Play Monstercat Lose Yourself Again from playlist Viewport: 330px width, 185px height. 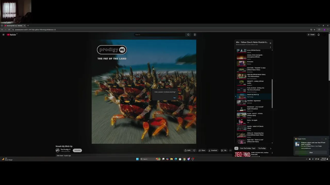coord(254,109)
